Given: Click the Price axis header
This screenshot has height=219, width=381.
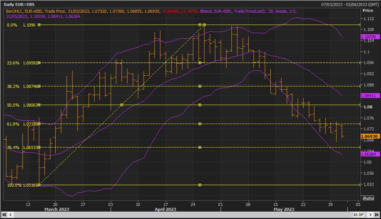Looking at the screenshot, I should (368, 10).
